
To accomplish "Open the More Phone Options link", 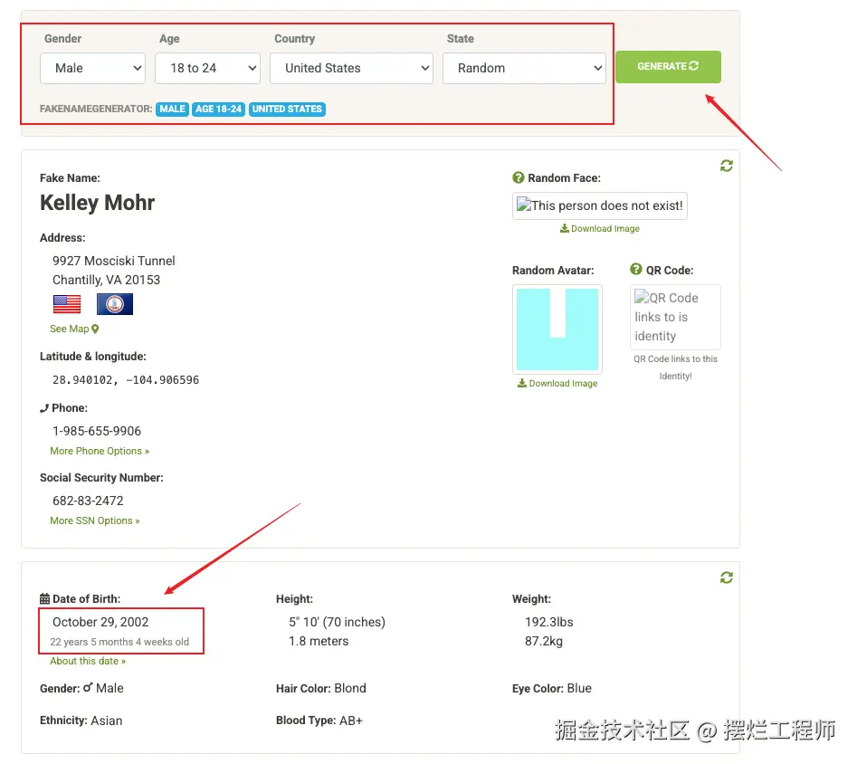I will [x=100, y=451].
